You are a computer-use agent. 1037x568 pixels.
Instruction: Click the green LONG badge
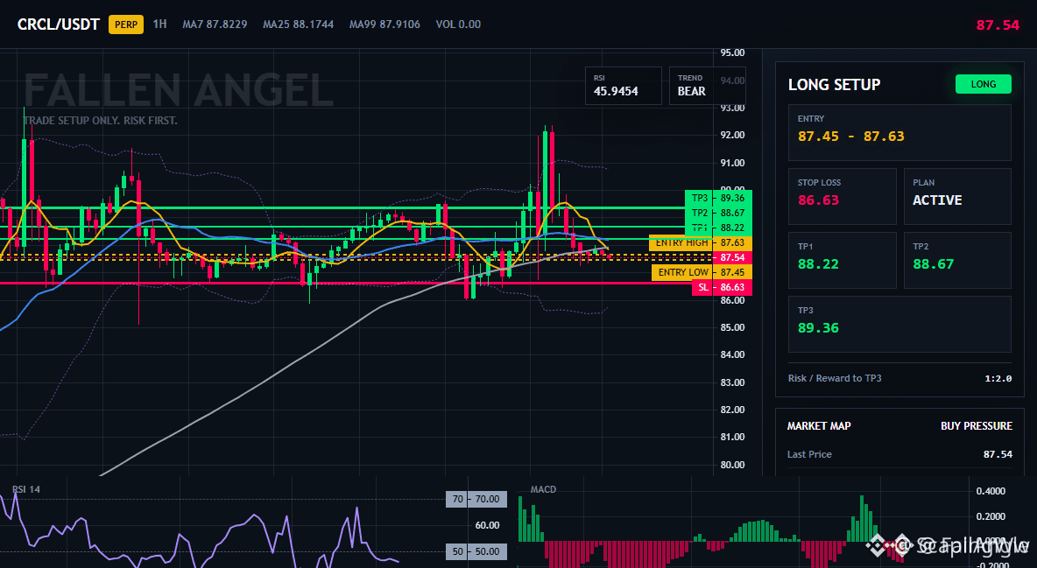[x=984, y=84]
